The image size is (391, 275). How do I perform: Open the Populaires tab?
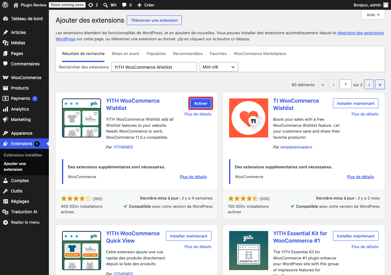[x=156, y=54]
